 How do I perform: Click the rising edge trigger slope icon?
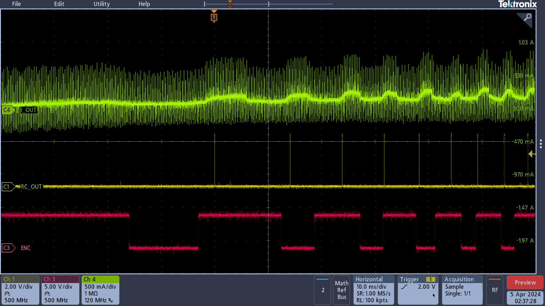point(404,287)
